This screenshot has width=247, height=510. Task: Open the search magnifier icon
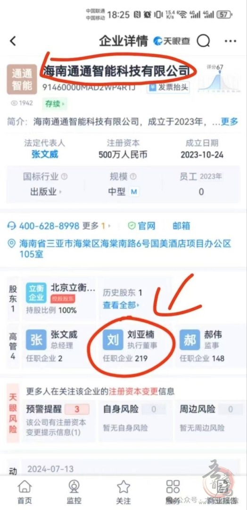(204, 41)
